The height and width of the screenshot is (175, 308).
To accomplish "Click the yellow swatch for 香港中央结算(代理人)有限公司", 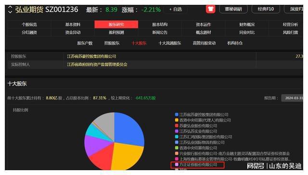I will [177, 120].
